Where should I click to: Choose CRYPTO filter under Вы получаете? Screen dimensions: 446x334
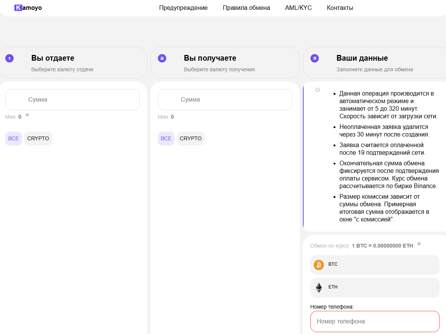pos(191,138)
